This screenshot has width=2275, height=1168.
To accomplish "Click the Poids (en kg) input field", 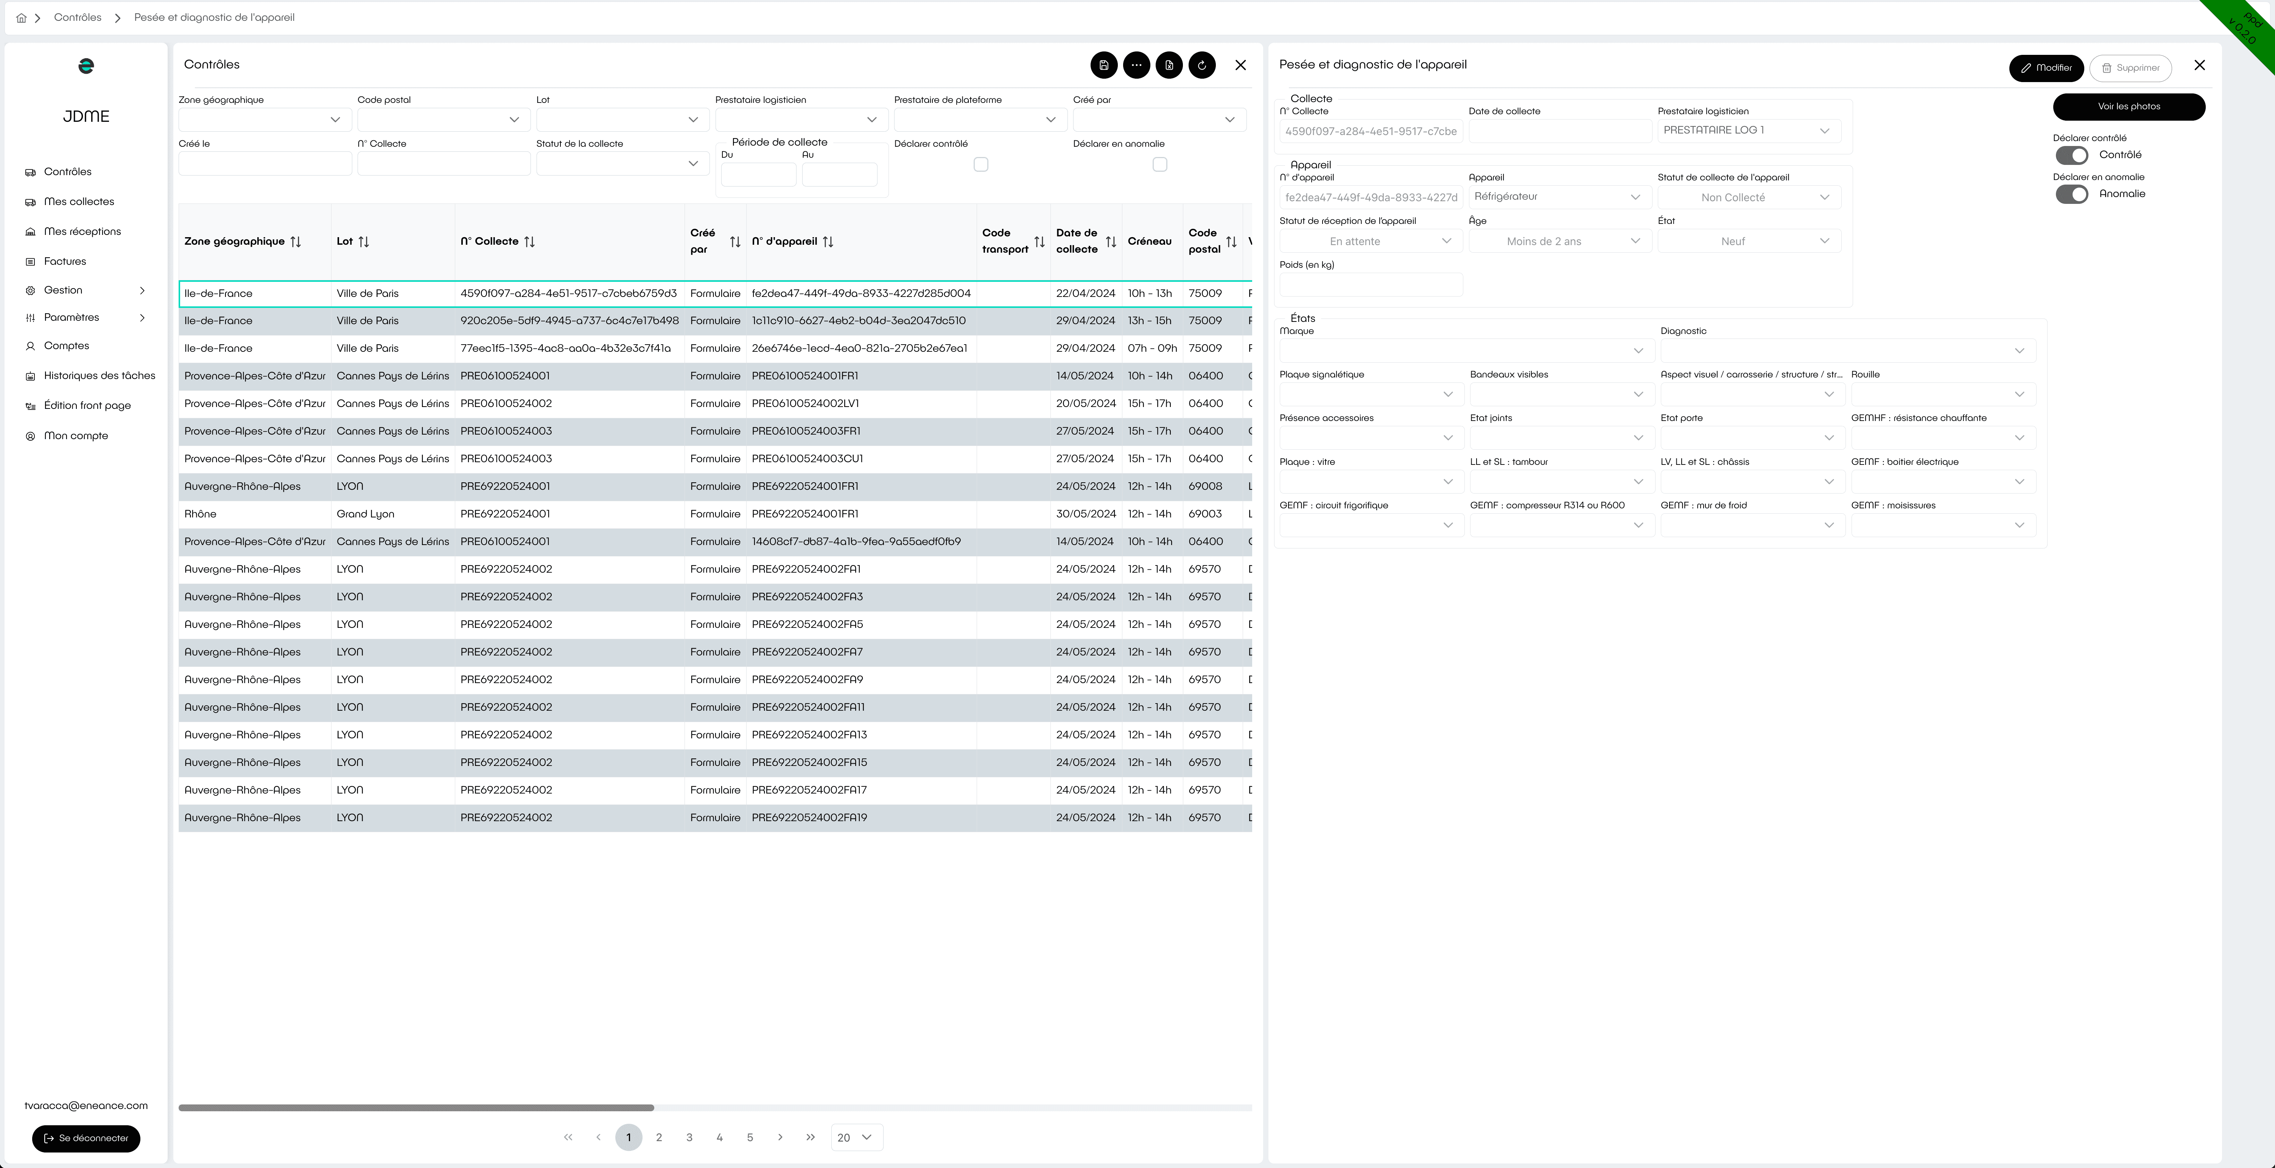I will pos(1370,284).
